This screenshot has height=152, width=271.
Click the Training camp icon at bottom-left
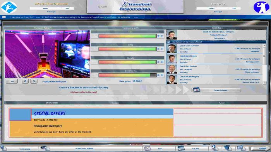pos(3,148)
